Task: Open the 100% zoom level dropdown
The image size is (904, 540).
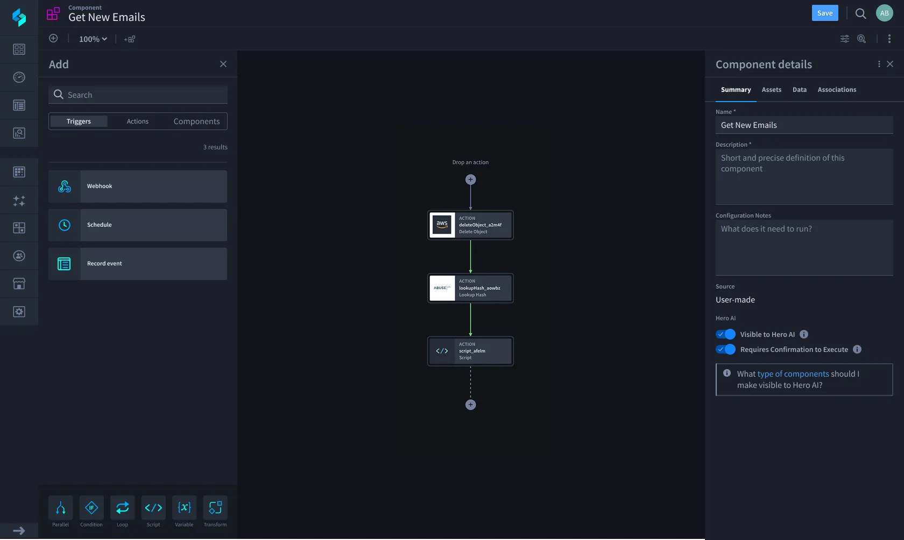Action: click(x=93, y=39)
